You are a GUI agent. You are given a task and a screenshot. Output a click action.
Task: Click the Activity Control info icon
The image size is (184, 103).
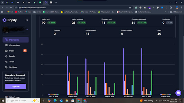tap(20, 80)
